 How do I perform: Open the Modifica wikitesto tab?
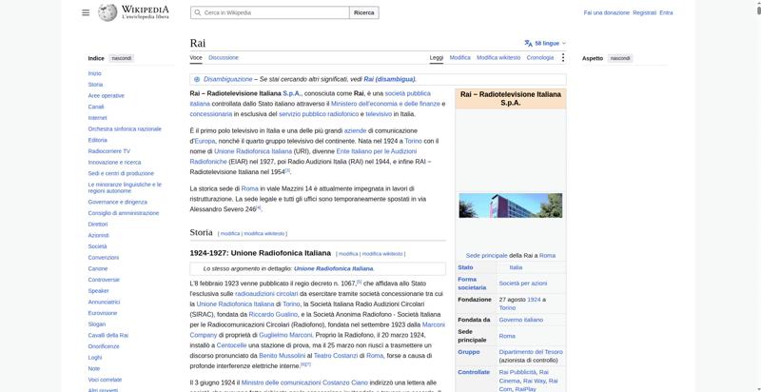pyautogui.click(x=498, y=57)
